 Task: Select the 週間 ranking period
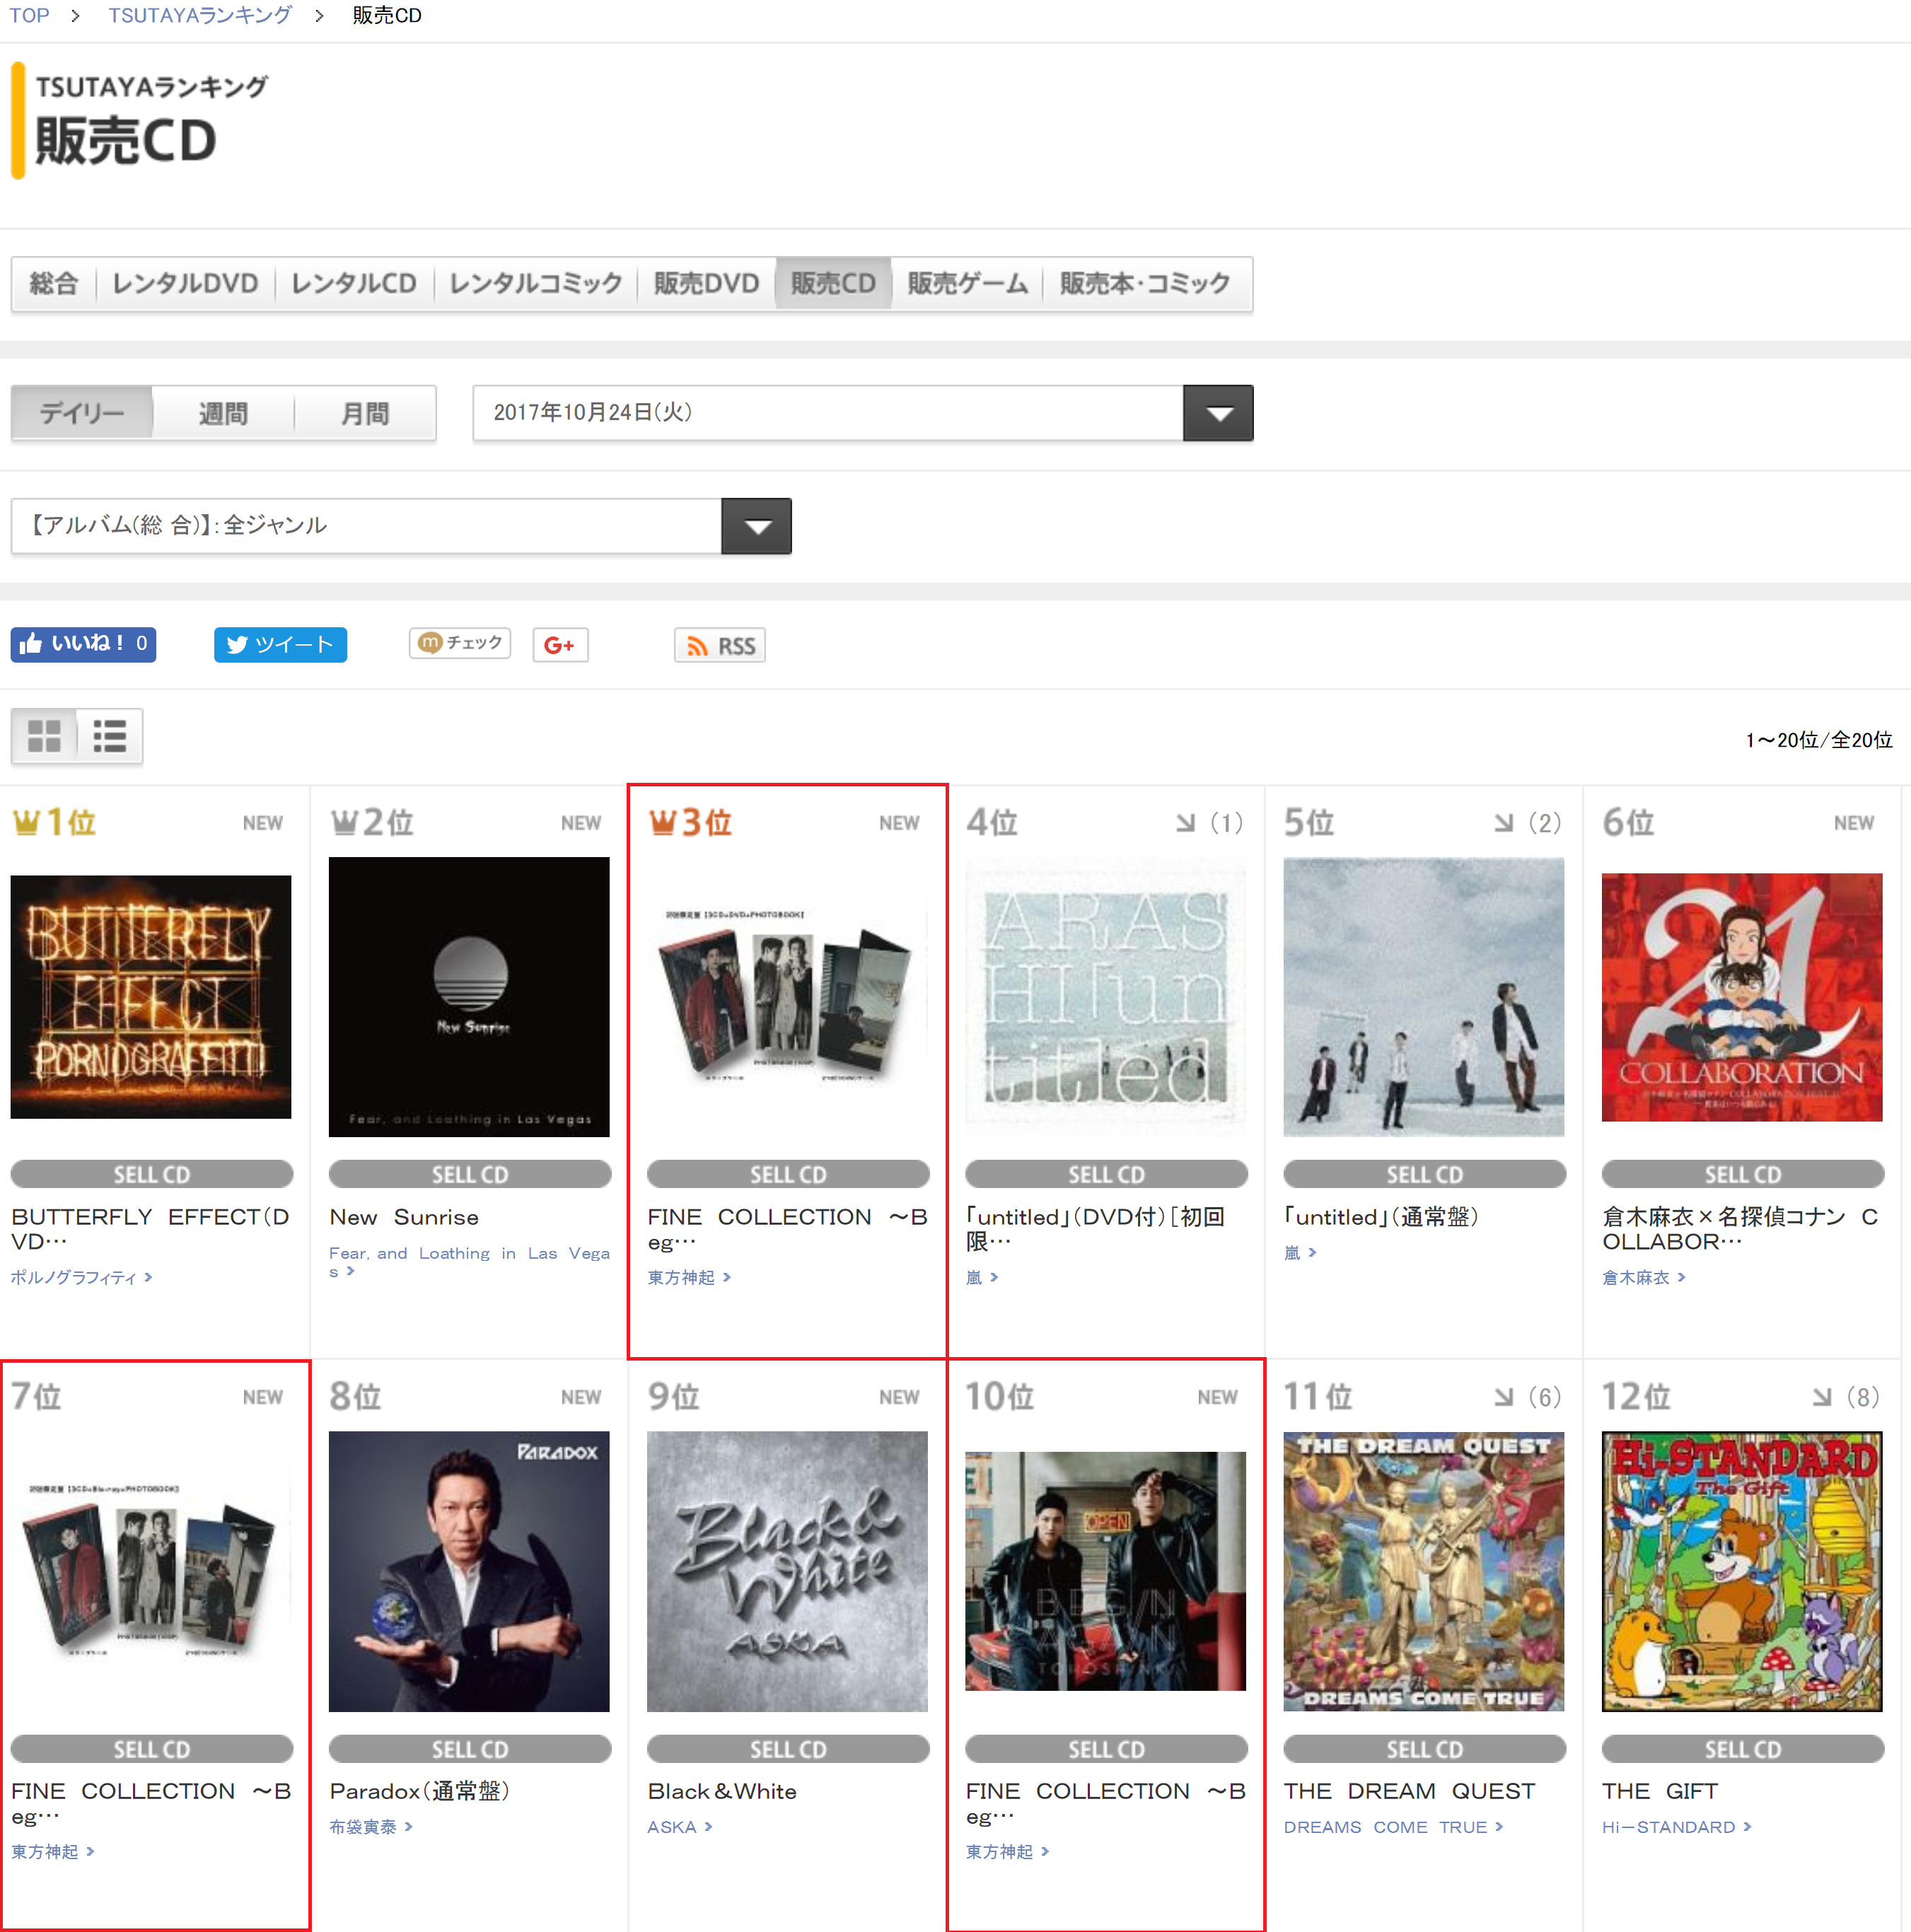coord(223,412)
